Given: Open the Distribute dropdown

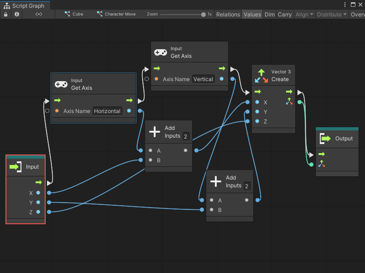Looking at the screenshot, I should click(331, 14).
